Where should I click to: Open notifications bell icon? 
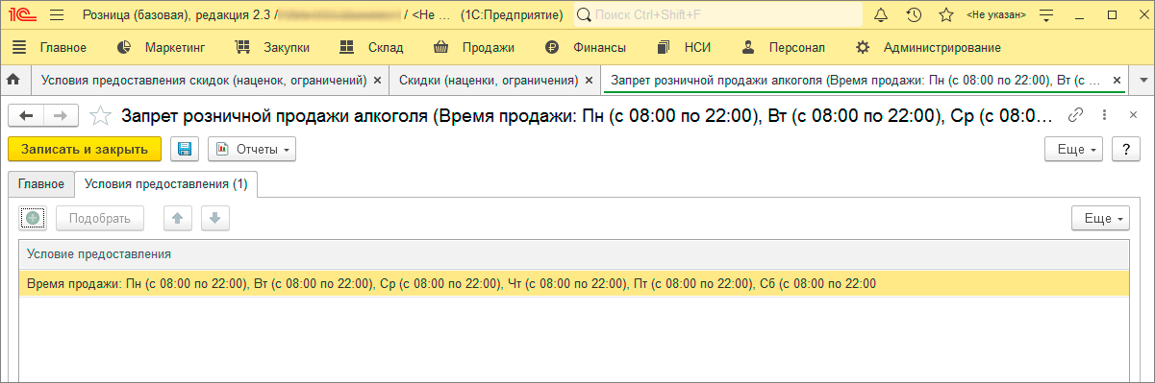pos(882,15)
